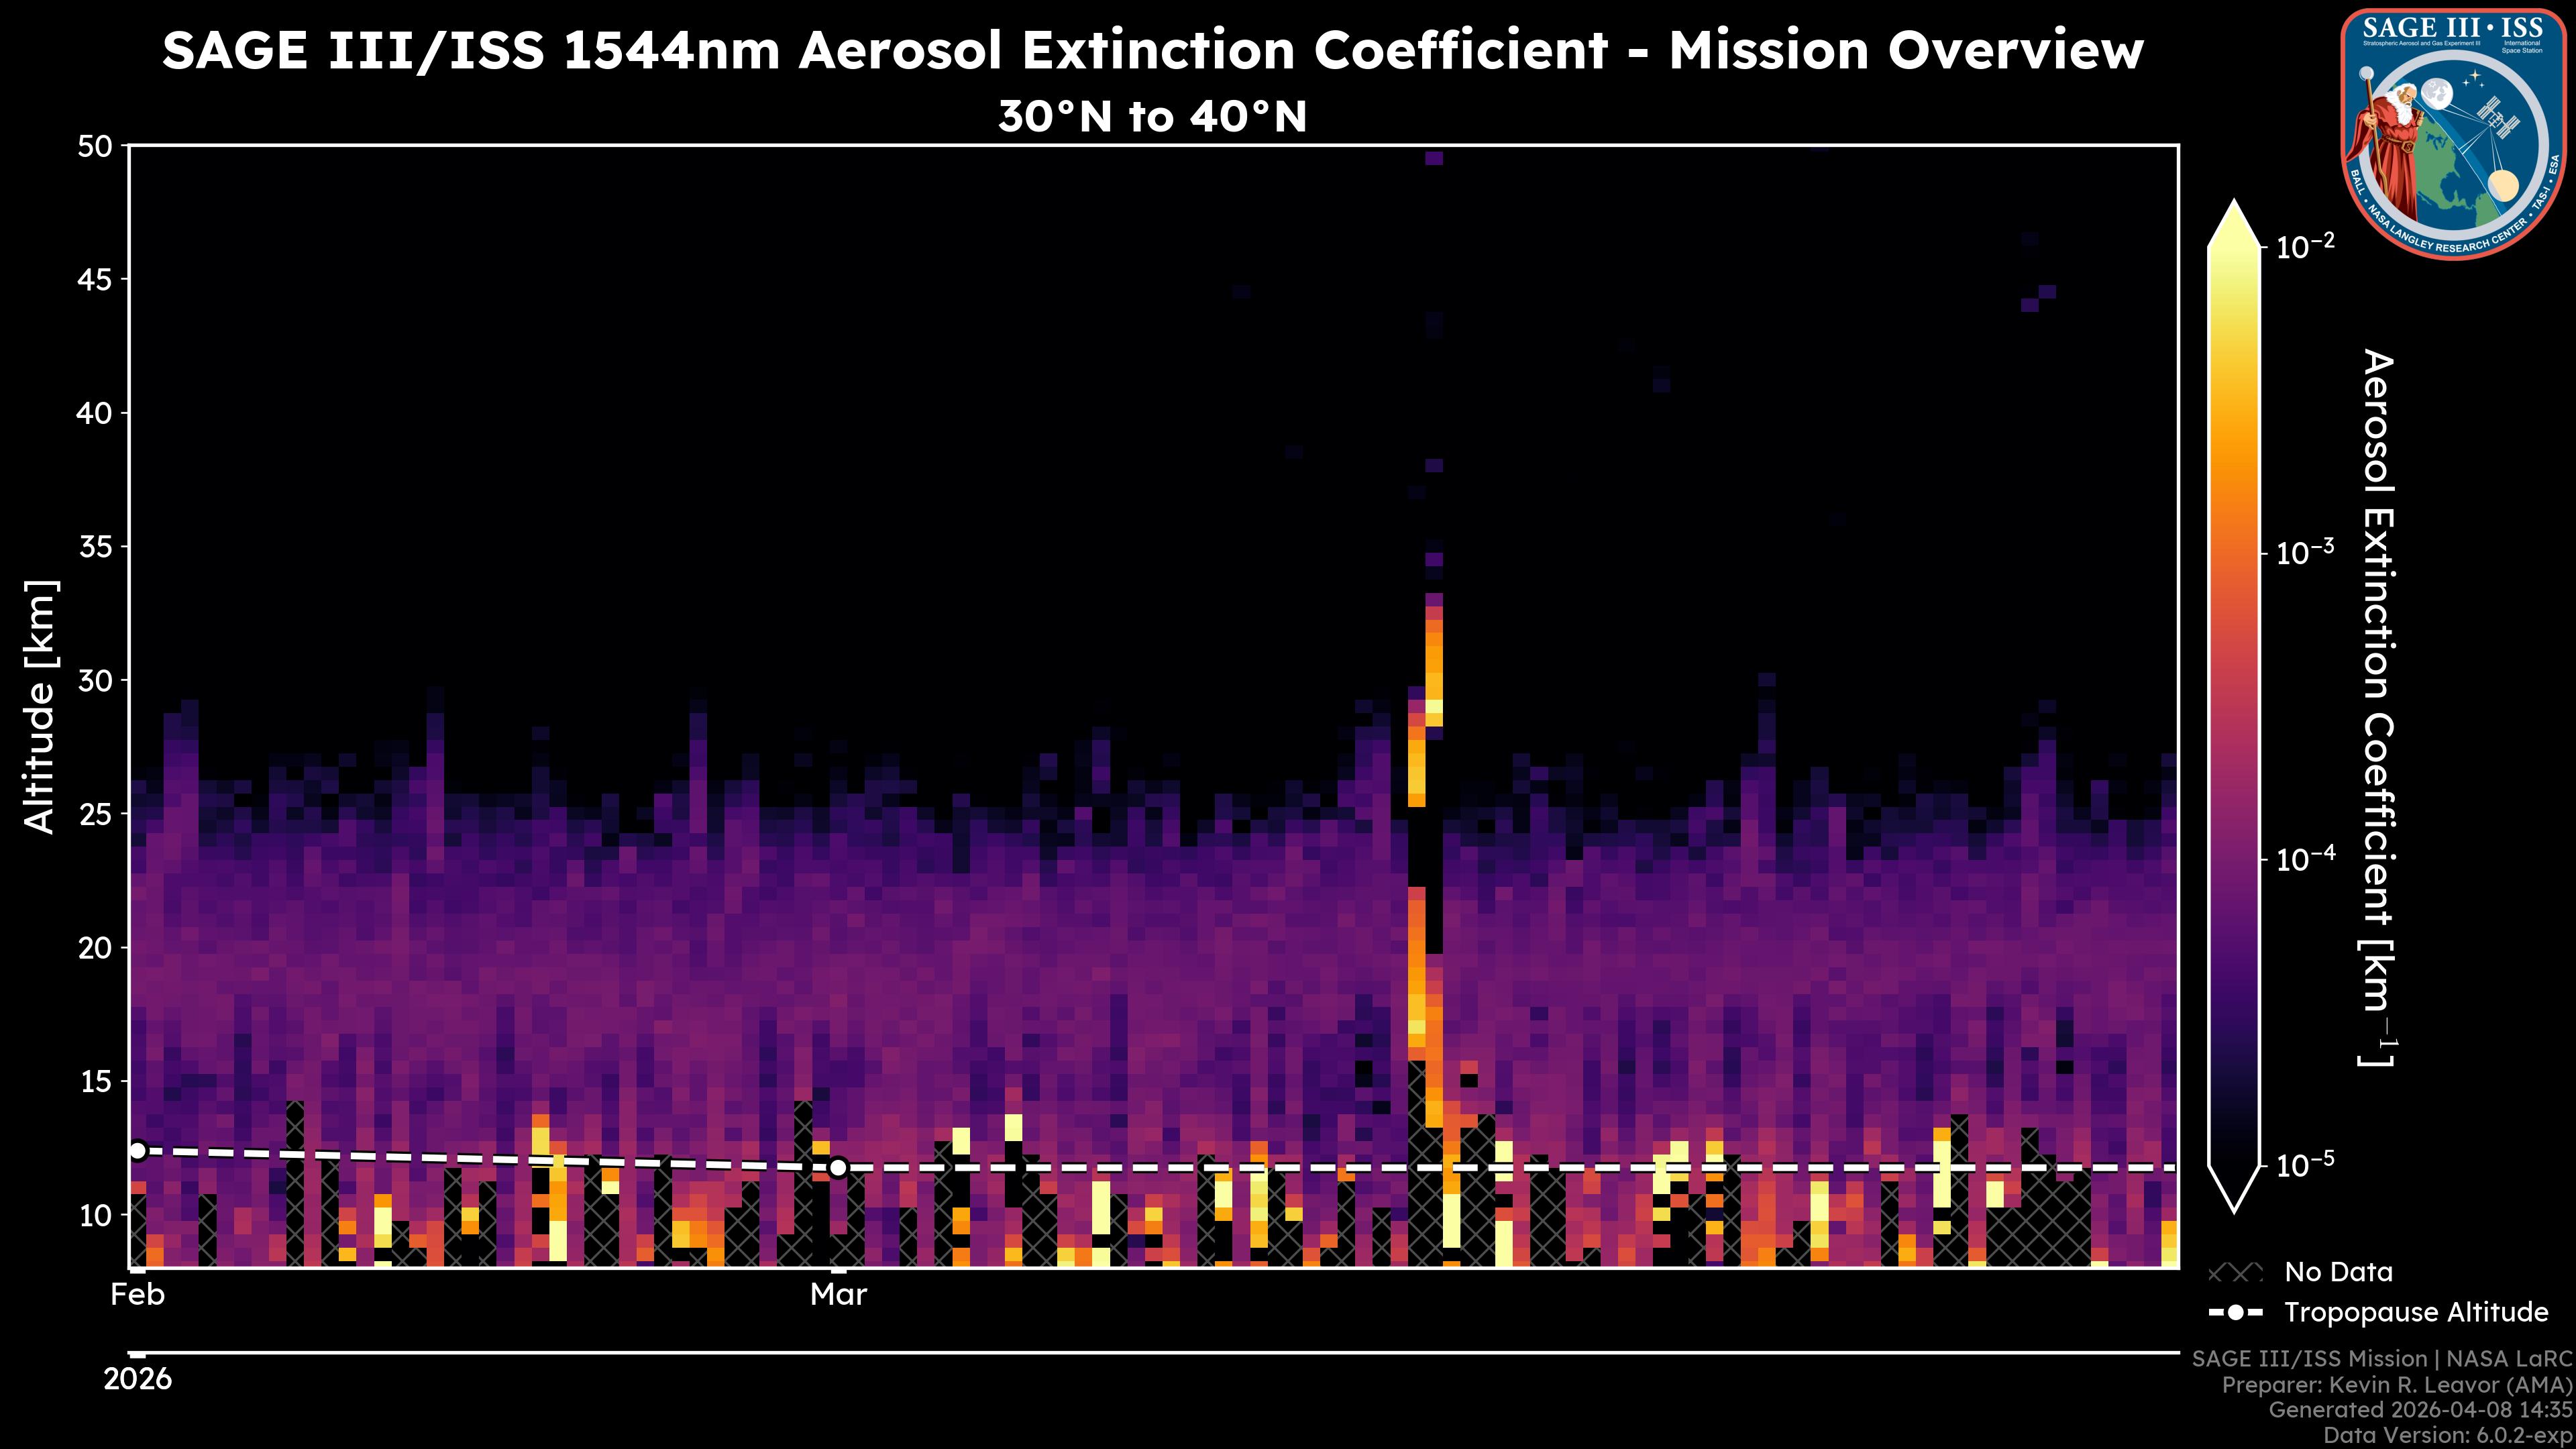This screenshot has width=2576, height=1449.
Task: Click the tropopause marker dot at Mar
Action: point(838,1167)
